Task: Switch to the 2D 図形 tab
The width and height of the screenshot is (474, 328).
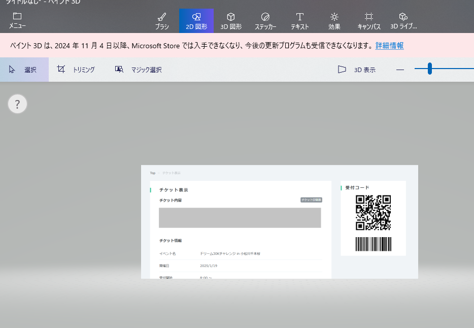Action: [x=196, y=21]
